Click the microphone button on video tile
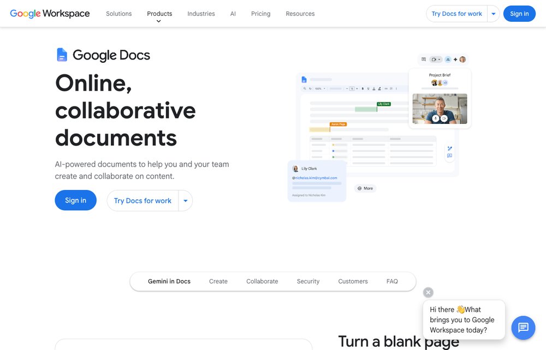The height and width of the screenshot is (350, 546). (x=435, y=118)
